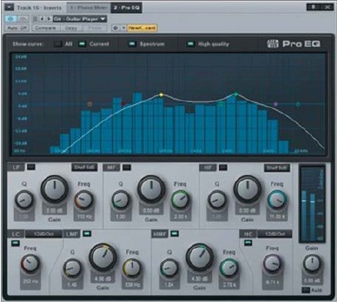Click the LF Freq knob

[84, 199]
